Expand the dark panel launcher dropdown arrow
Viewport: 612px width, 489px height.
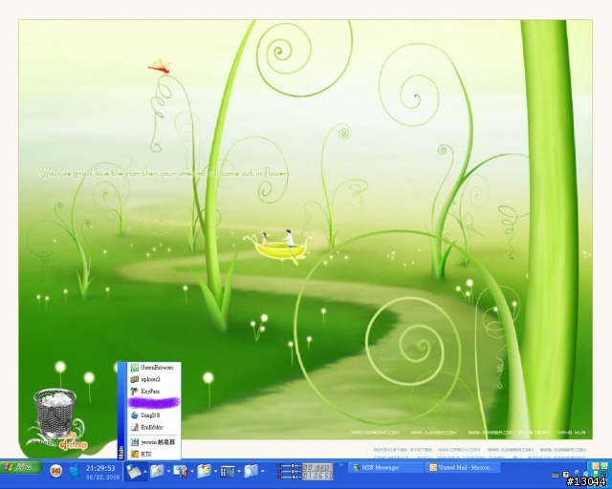click(x=239, y=472)
